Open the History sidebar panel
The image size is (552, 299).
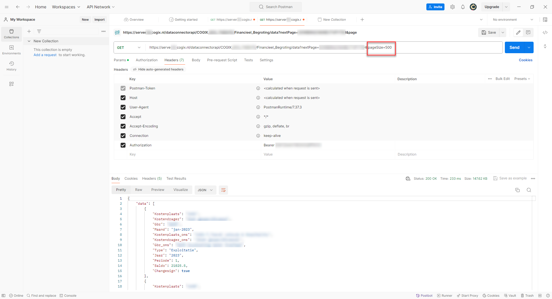click(11, 66)
